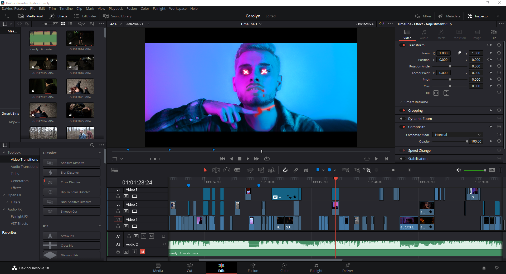This screenshot has height=274, width=506.
Task: Select the Cross Dissolve transition
Action: [x=72, y=182]
